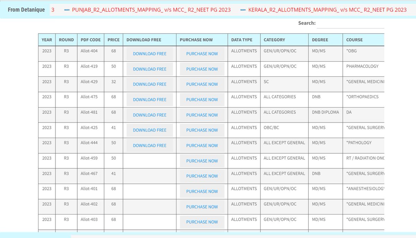Sort table by YEAR column header

47,40
